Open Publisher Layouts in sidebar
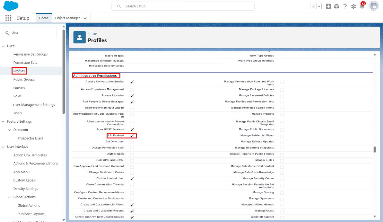Viewport: 383px width, 222px height. [x=31, y=214]
